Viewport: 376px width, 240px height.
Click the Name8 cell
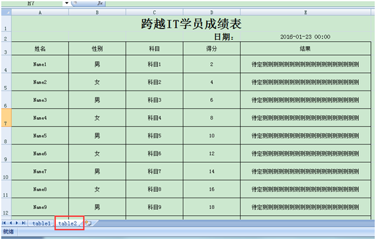[x=40, y=189]
